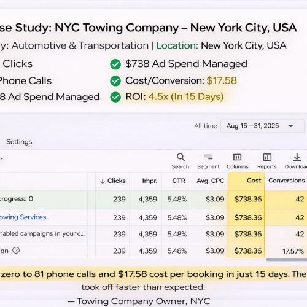
Task: Click the green check beside Cost/Conversion
Action: [115, 81]
